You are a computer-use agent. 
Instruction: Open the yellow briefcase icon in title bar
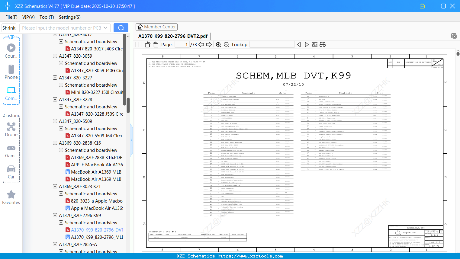pos(422,6)
